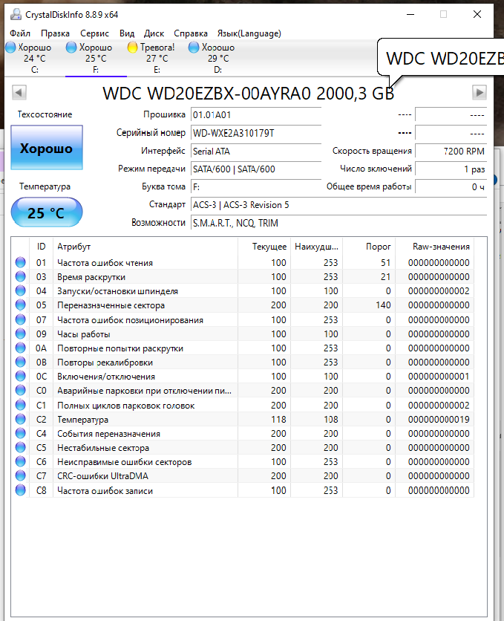Screen dimensions: 504x621
Task: Click status orb for CRC-ошибки UltraDMA
Action: [21, 475]
